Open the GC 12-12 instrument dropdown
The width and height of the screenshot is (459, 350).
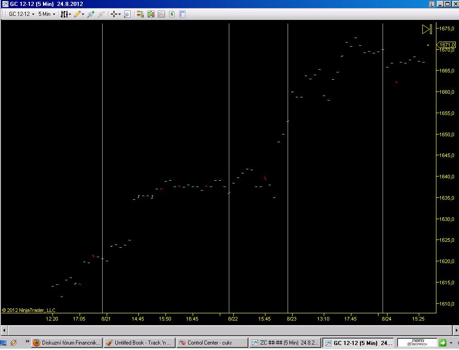pos(22,14)
